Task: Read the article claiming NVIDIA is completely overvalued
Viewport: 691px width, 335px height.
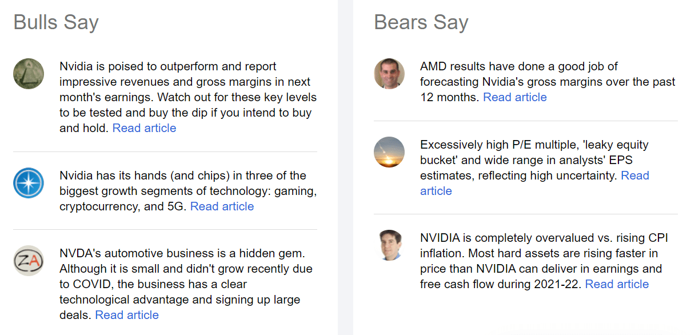Action: coord(617,284)
